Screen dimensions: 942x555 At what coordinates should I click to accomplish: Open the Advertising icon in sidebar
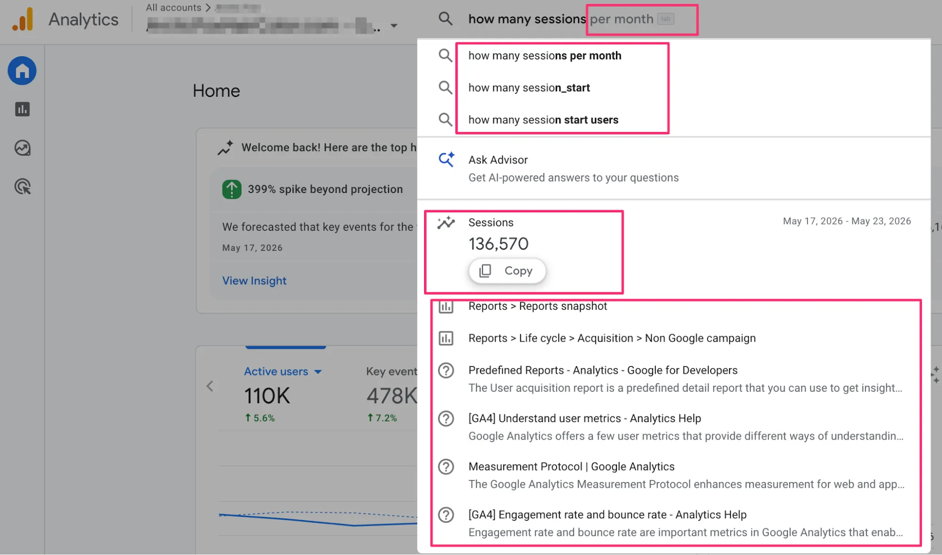[22, 187]
